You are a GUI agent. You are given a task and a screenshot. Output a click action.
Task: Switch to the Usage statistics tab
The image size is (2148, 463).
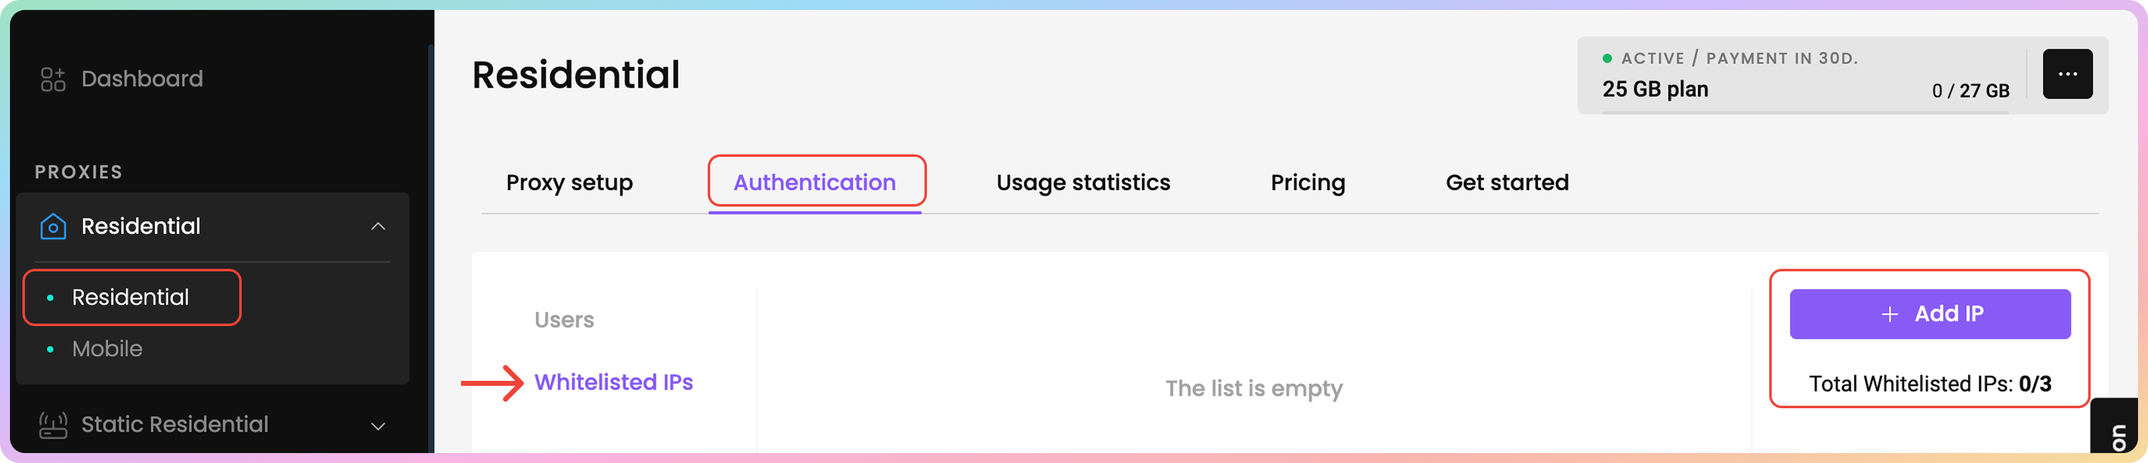coord(1082,182)
